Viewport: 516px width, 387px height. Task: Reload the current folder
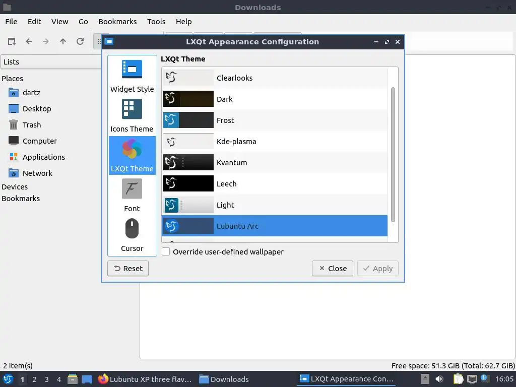click(80, 41)
